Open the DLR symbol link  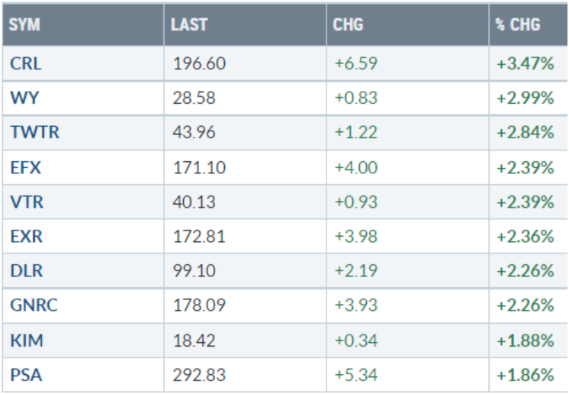[25, 270]
